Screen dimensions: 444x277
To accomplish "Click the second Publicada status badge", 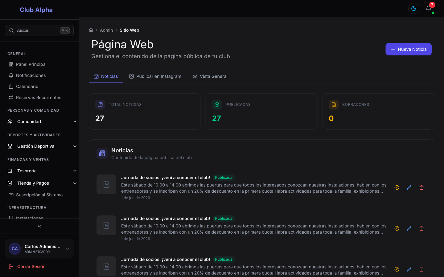I will [224, 219].
